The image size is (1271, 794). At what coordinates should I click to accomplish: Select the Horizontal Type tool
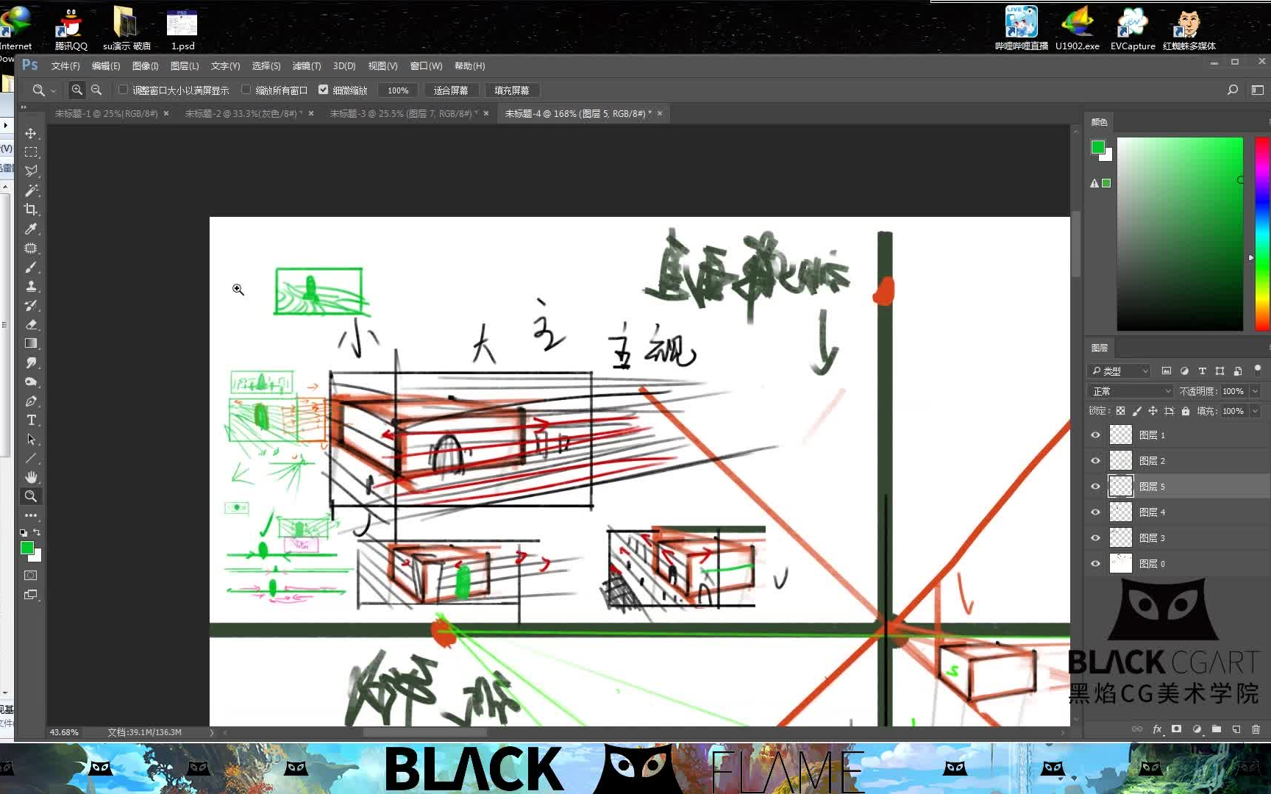31,420
